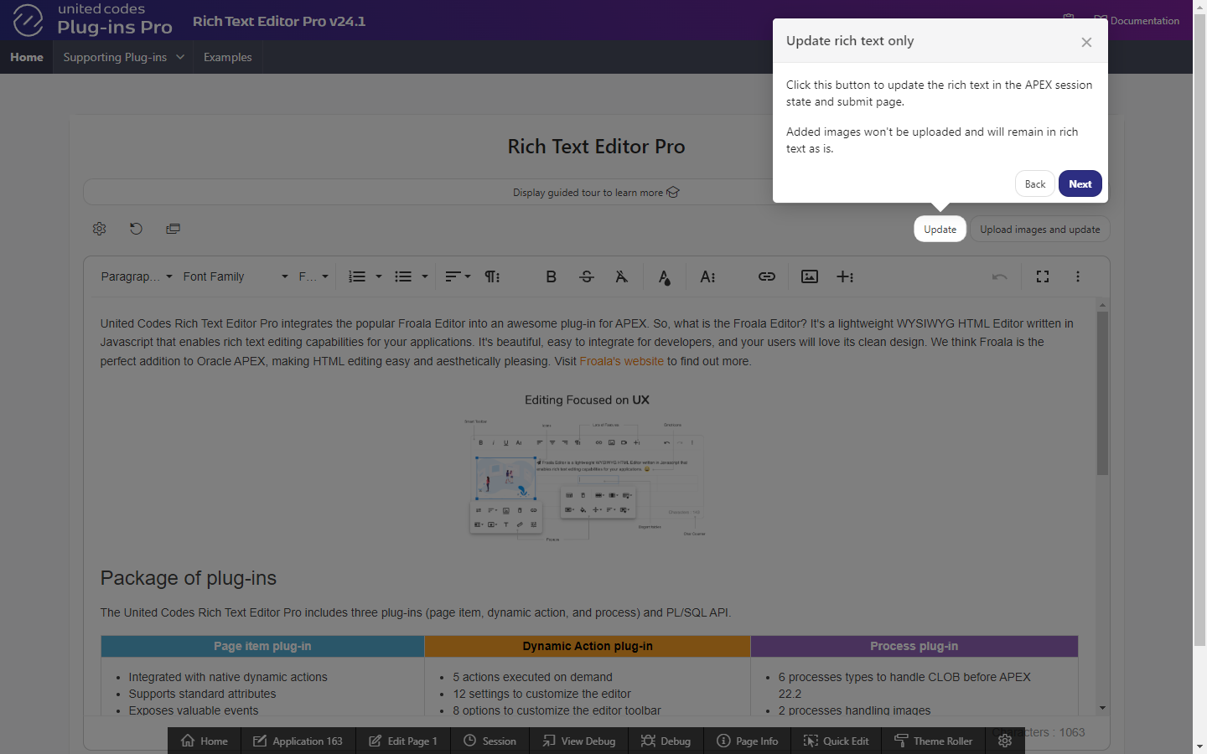Click the ordered list icon

(357, 276)
